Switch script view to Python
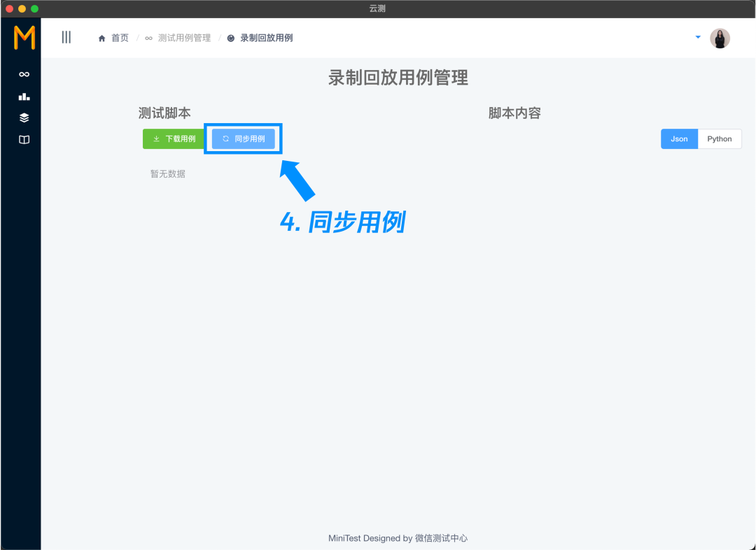The width and height of the screenshot is (756, 550). pyautogui.click(x=720, y=139)
